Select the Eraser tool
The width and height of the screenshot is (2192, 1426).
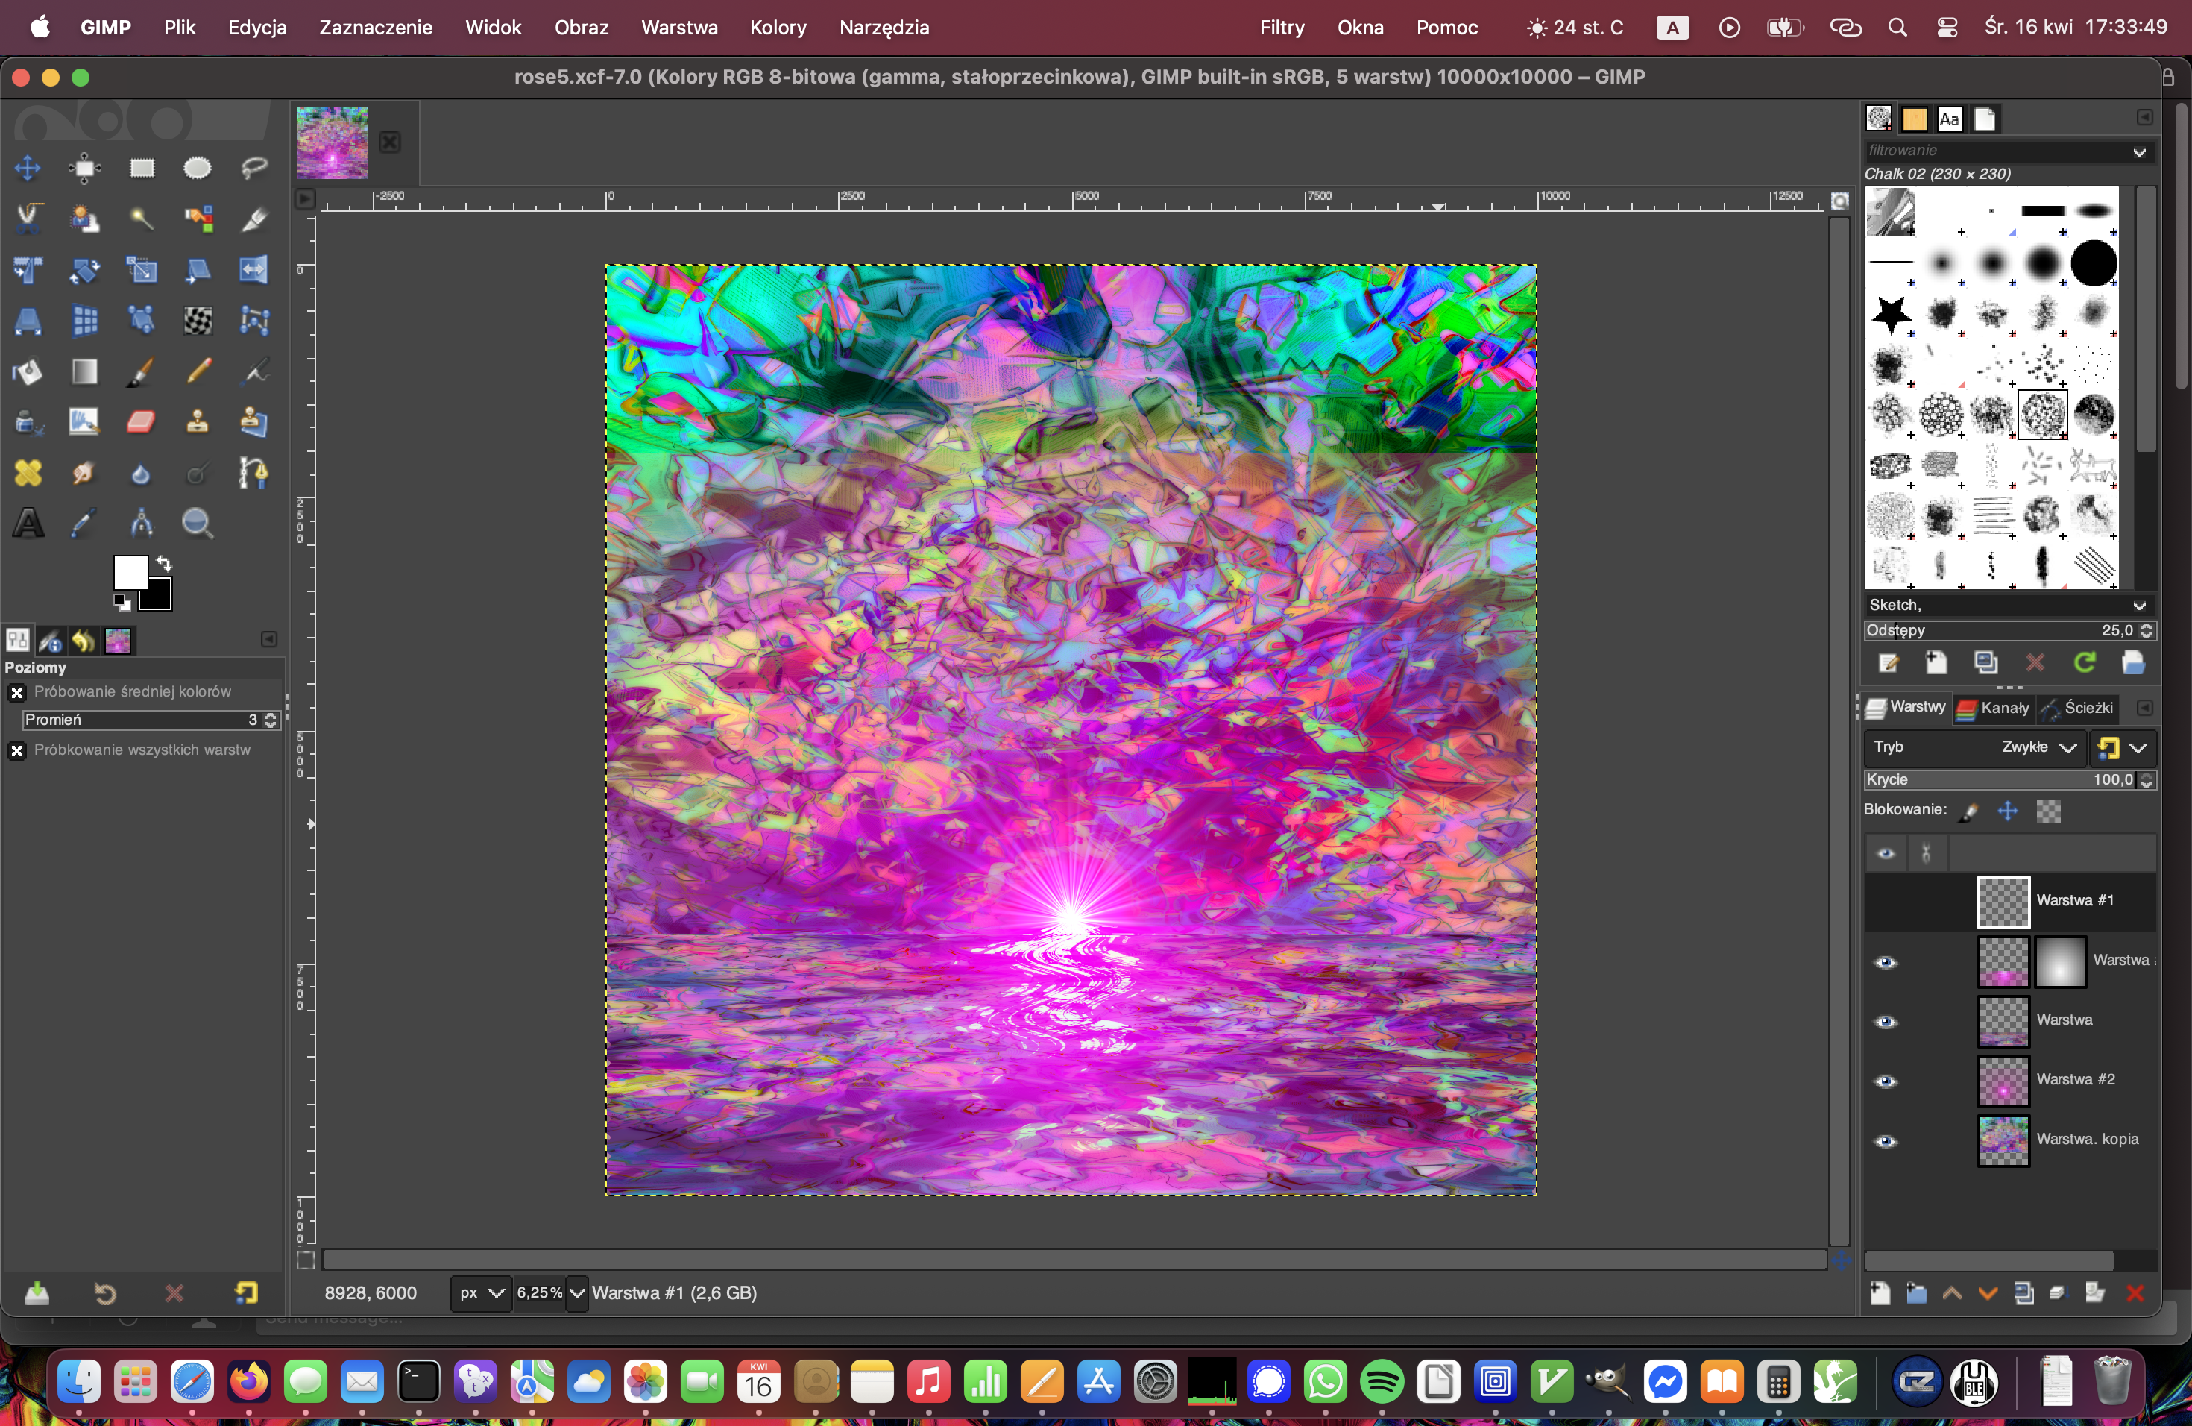[140, 422]
